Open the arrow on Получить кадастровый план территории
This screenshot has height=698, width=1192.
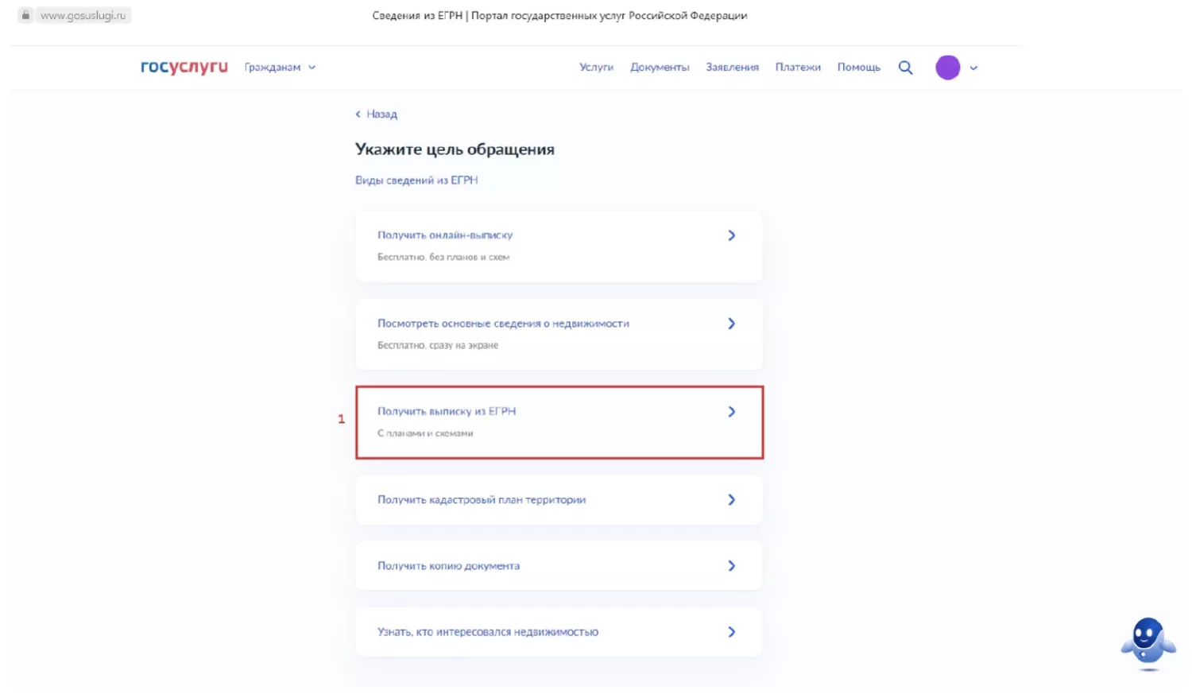point(732,500)
